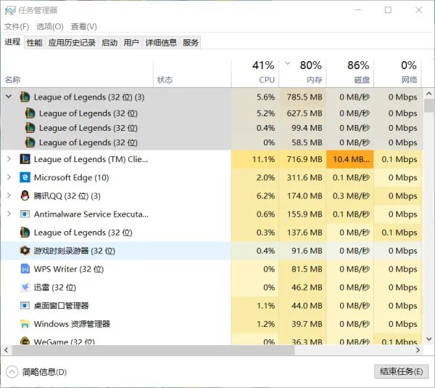Sort by the 内存 80% column header

tap(302, 73)
